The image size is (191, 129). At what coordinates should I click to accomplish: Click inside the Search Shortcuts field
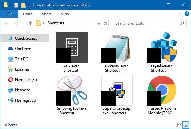[149, 23]
